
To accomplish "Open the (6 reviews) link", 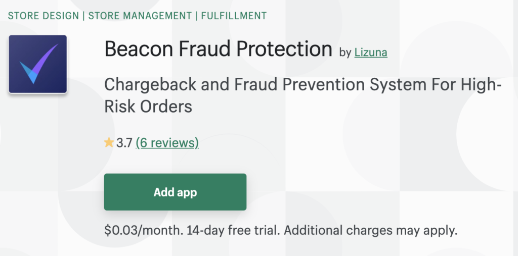I will pos(167,143).
